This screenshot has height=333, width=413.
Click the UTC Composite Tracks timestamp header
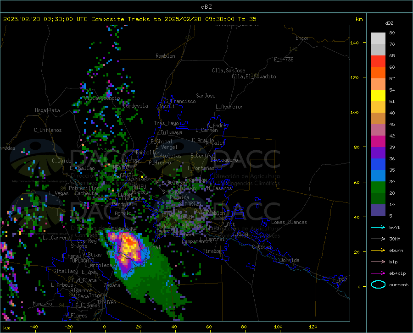pyautogui.click(x=129, y=19)
